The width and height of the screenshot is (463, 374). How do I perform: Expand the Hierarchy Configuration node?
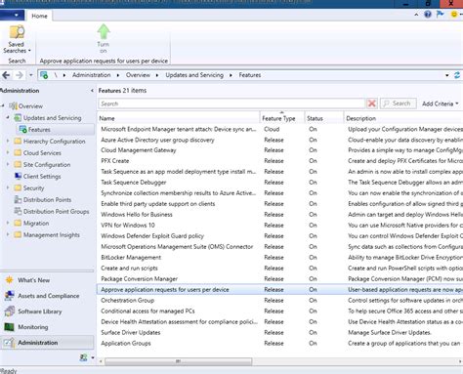[x=8, y=141]
